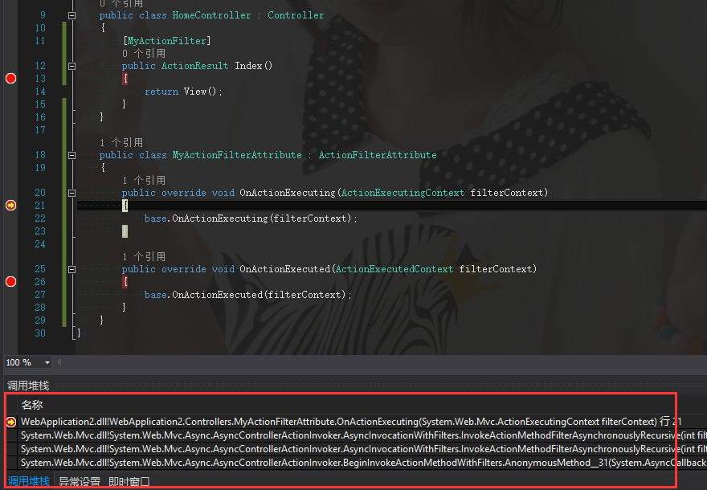
Task: Toggle the breakpoint on line 13
Action: coord(10,79)
